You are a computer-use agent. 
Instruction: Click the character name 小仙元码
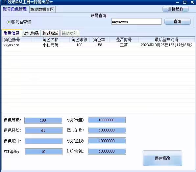coord(51,45)
